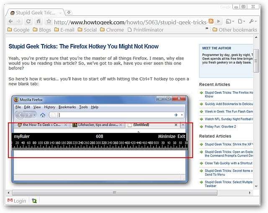Bookmark this page with the star icon

49,21
